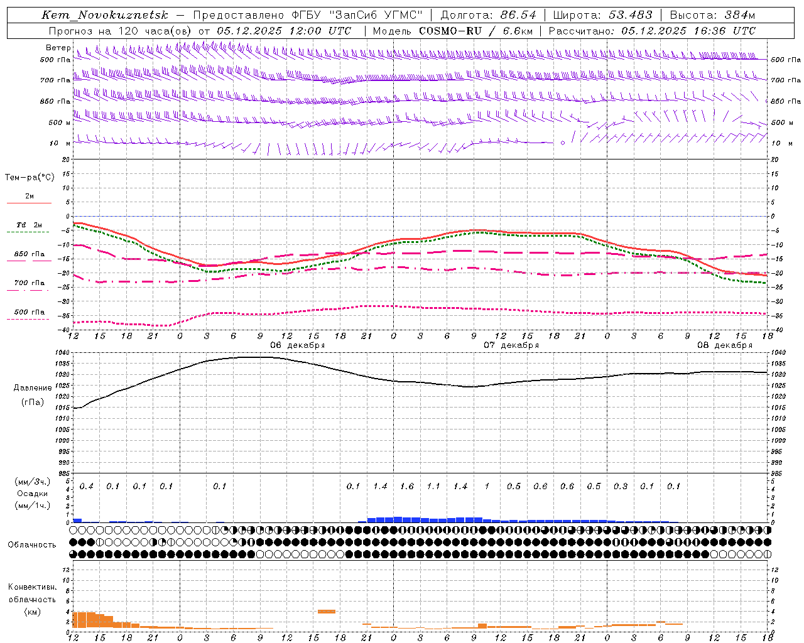Click the calm wind circle in the 10 м wind row
This screenshot has width=804, height=643.
[563, 143]
